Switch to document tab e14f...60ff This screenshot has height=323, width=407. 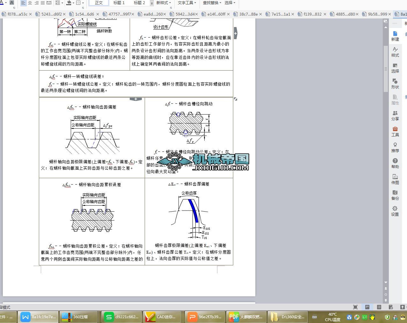click(216, 14)
